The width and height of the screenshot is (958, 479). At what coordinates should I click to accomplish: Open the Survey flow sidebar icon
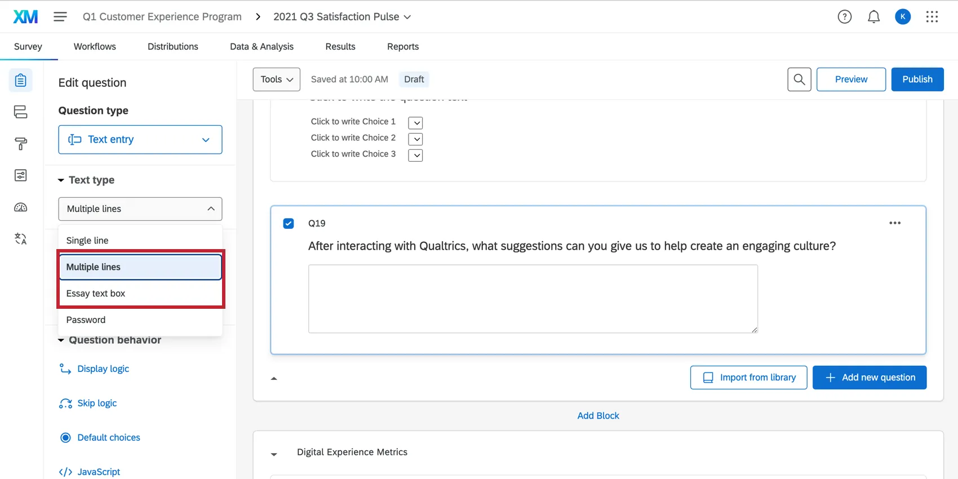point(21,112)
